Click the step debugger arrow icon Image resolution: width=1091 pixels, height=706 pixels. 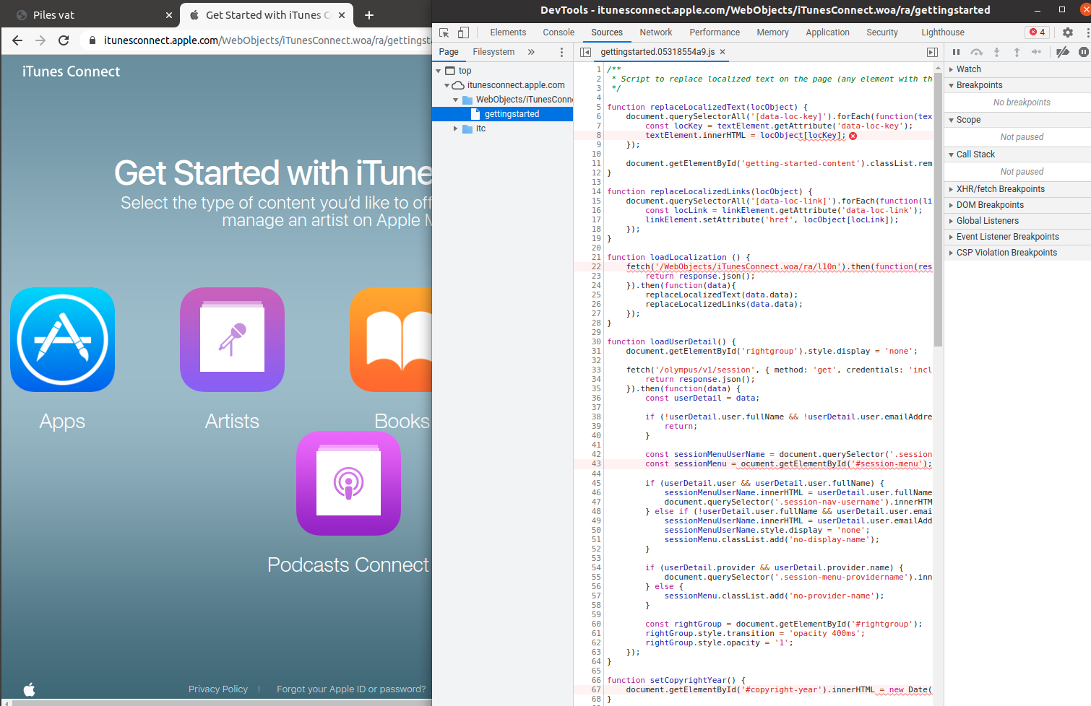[x=1037, y=52]
